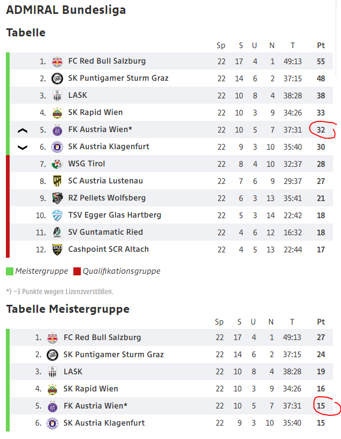Click the down arrow beside SK Austria Klagenfurt
The width and height of the screenshot is (341, 439).
[22, 147]
